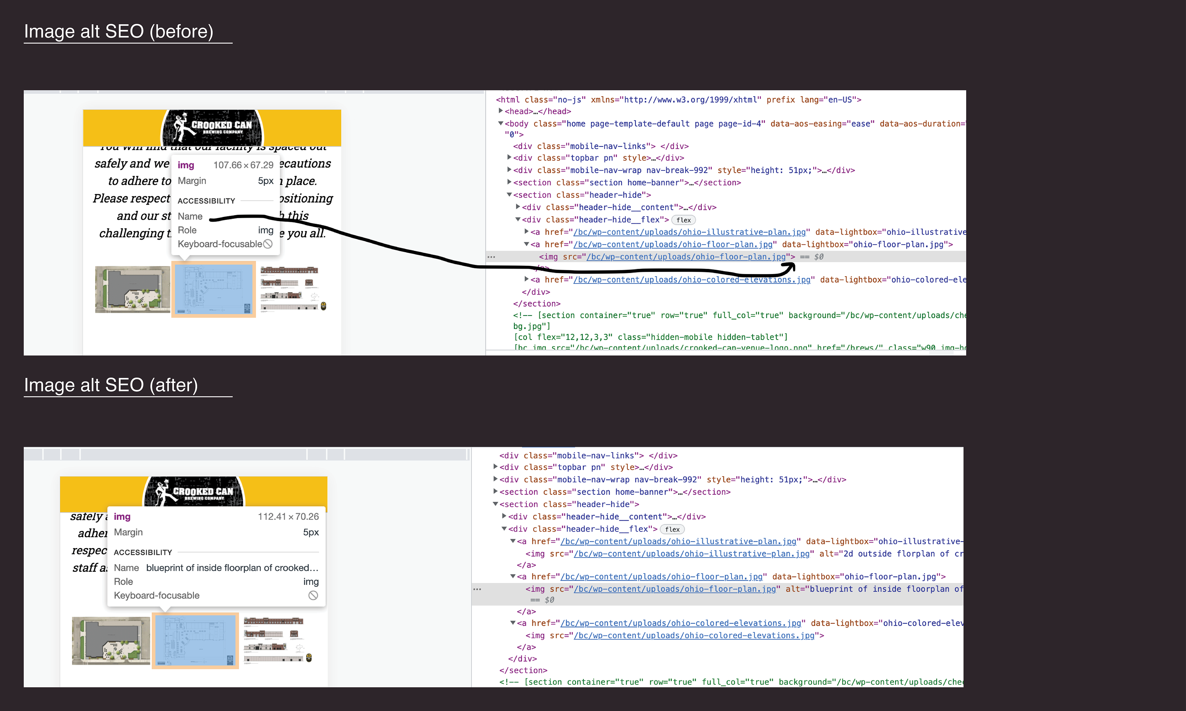Expand mobile-nav-wrap div in the before DOM

(x=509, y=170)
